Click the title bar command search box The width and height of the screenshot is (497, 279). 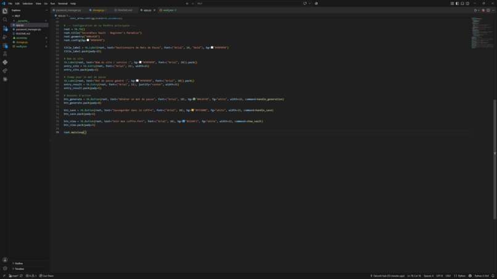248,4
